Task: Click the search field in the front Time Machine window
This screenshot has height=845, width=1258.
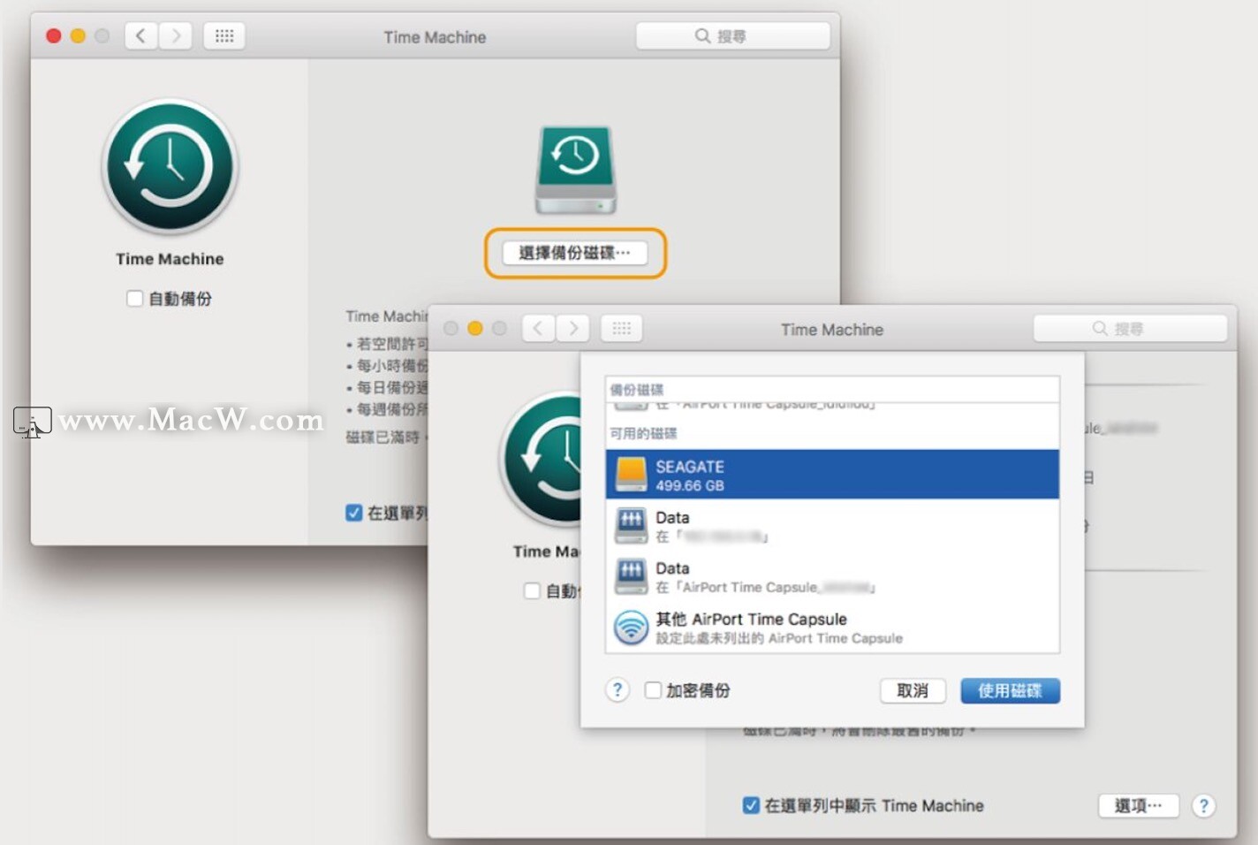Action: (x=1130, y=329)
